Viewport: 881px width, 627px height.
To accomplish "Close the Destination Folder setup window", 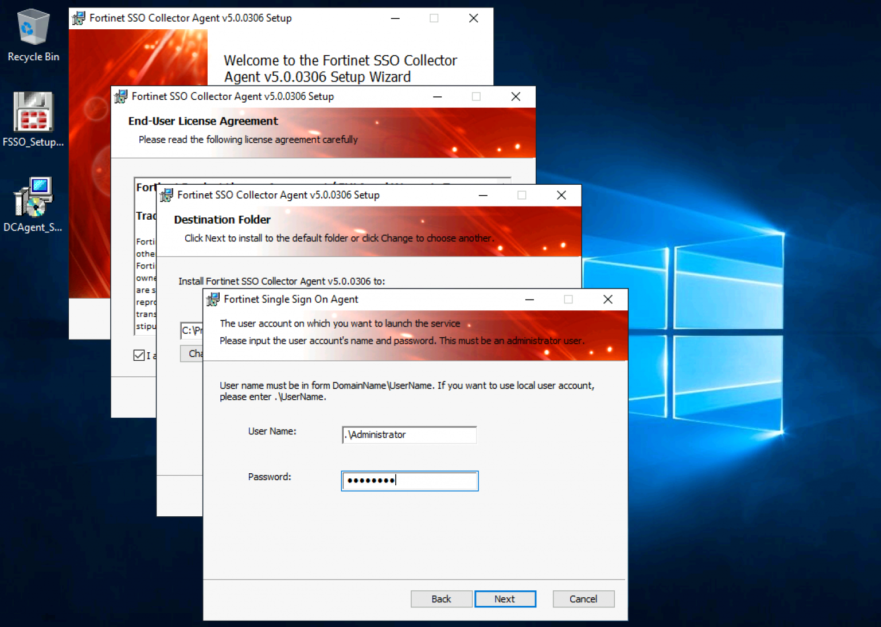I will pyautogui.click(x=562, y=195).
